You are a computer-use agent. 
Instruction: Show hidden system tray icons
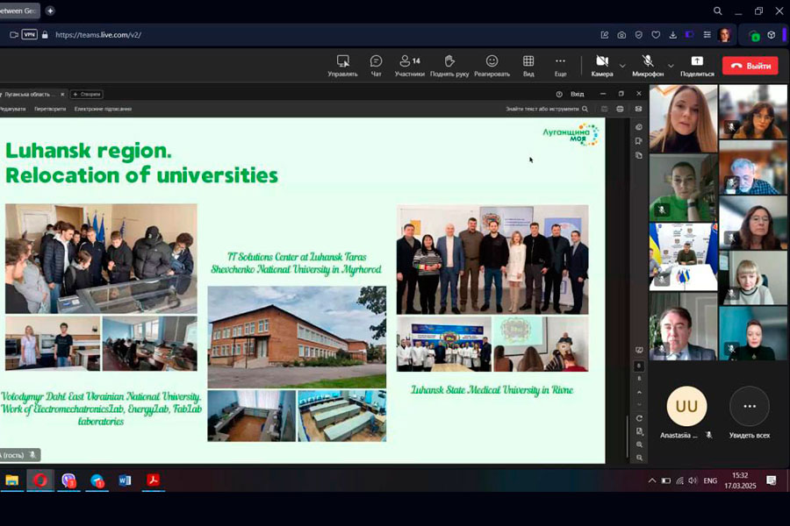(x=651, y=480)
